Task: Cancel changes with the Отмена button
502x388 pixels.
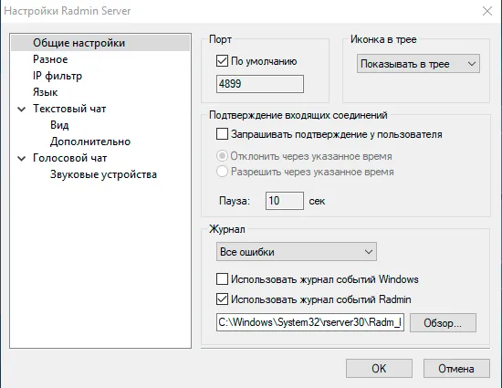Action: pos(456,369)
